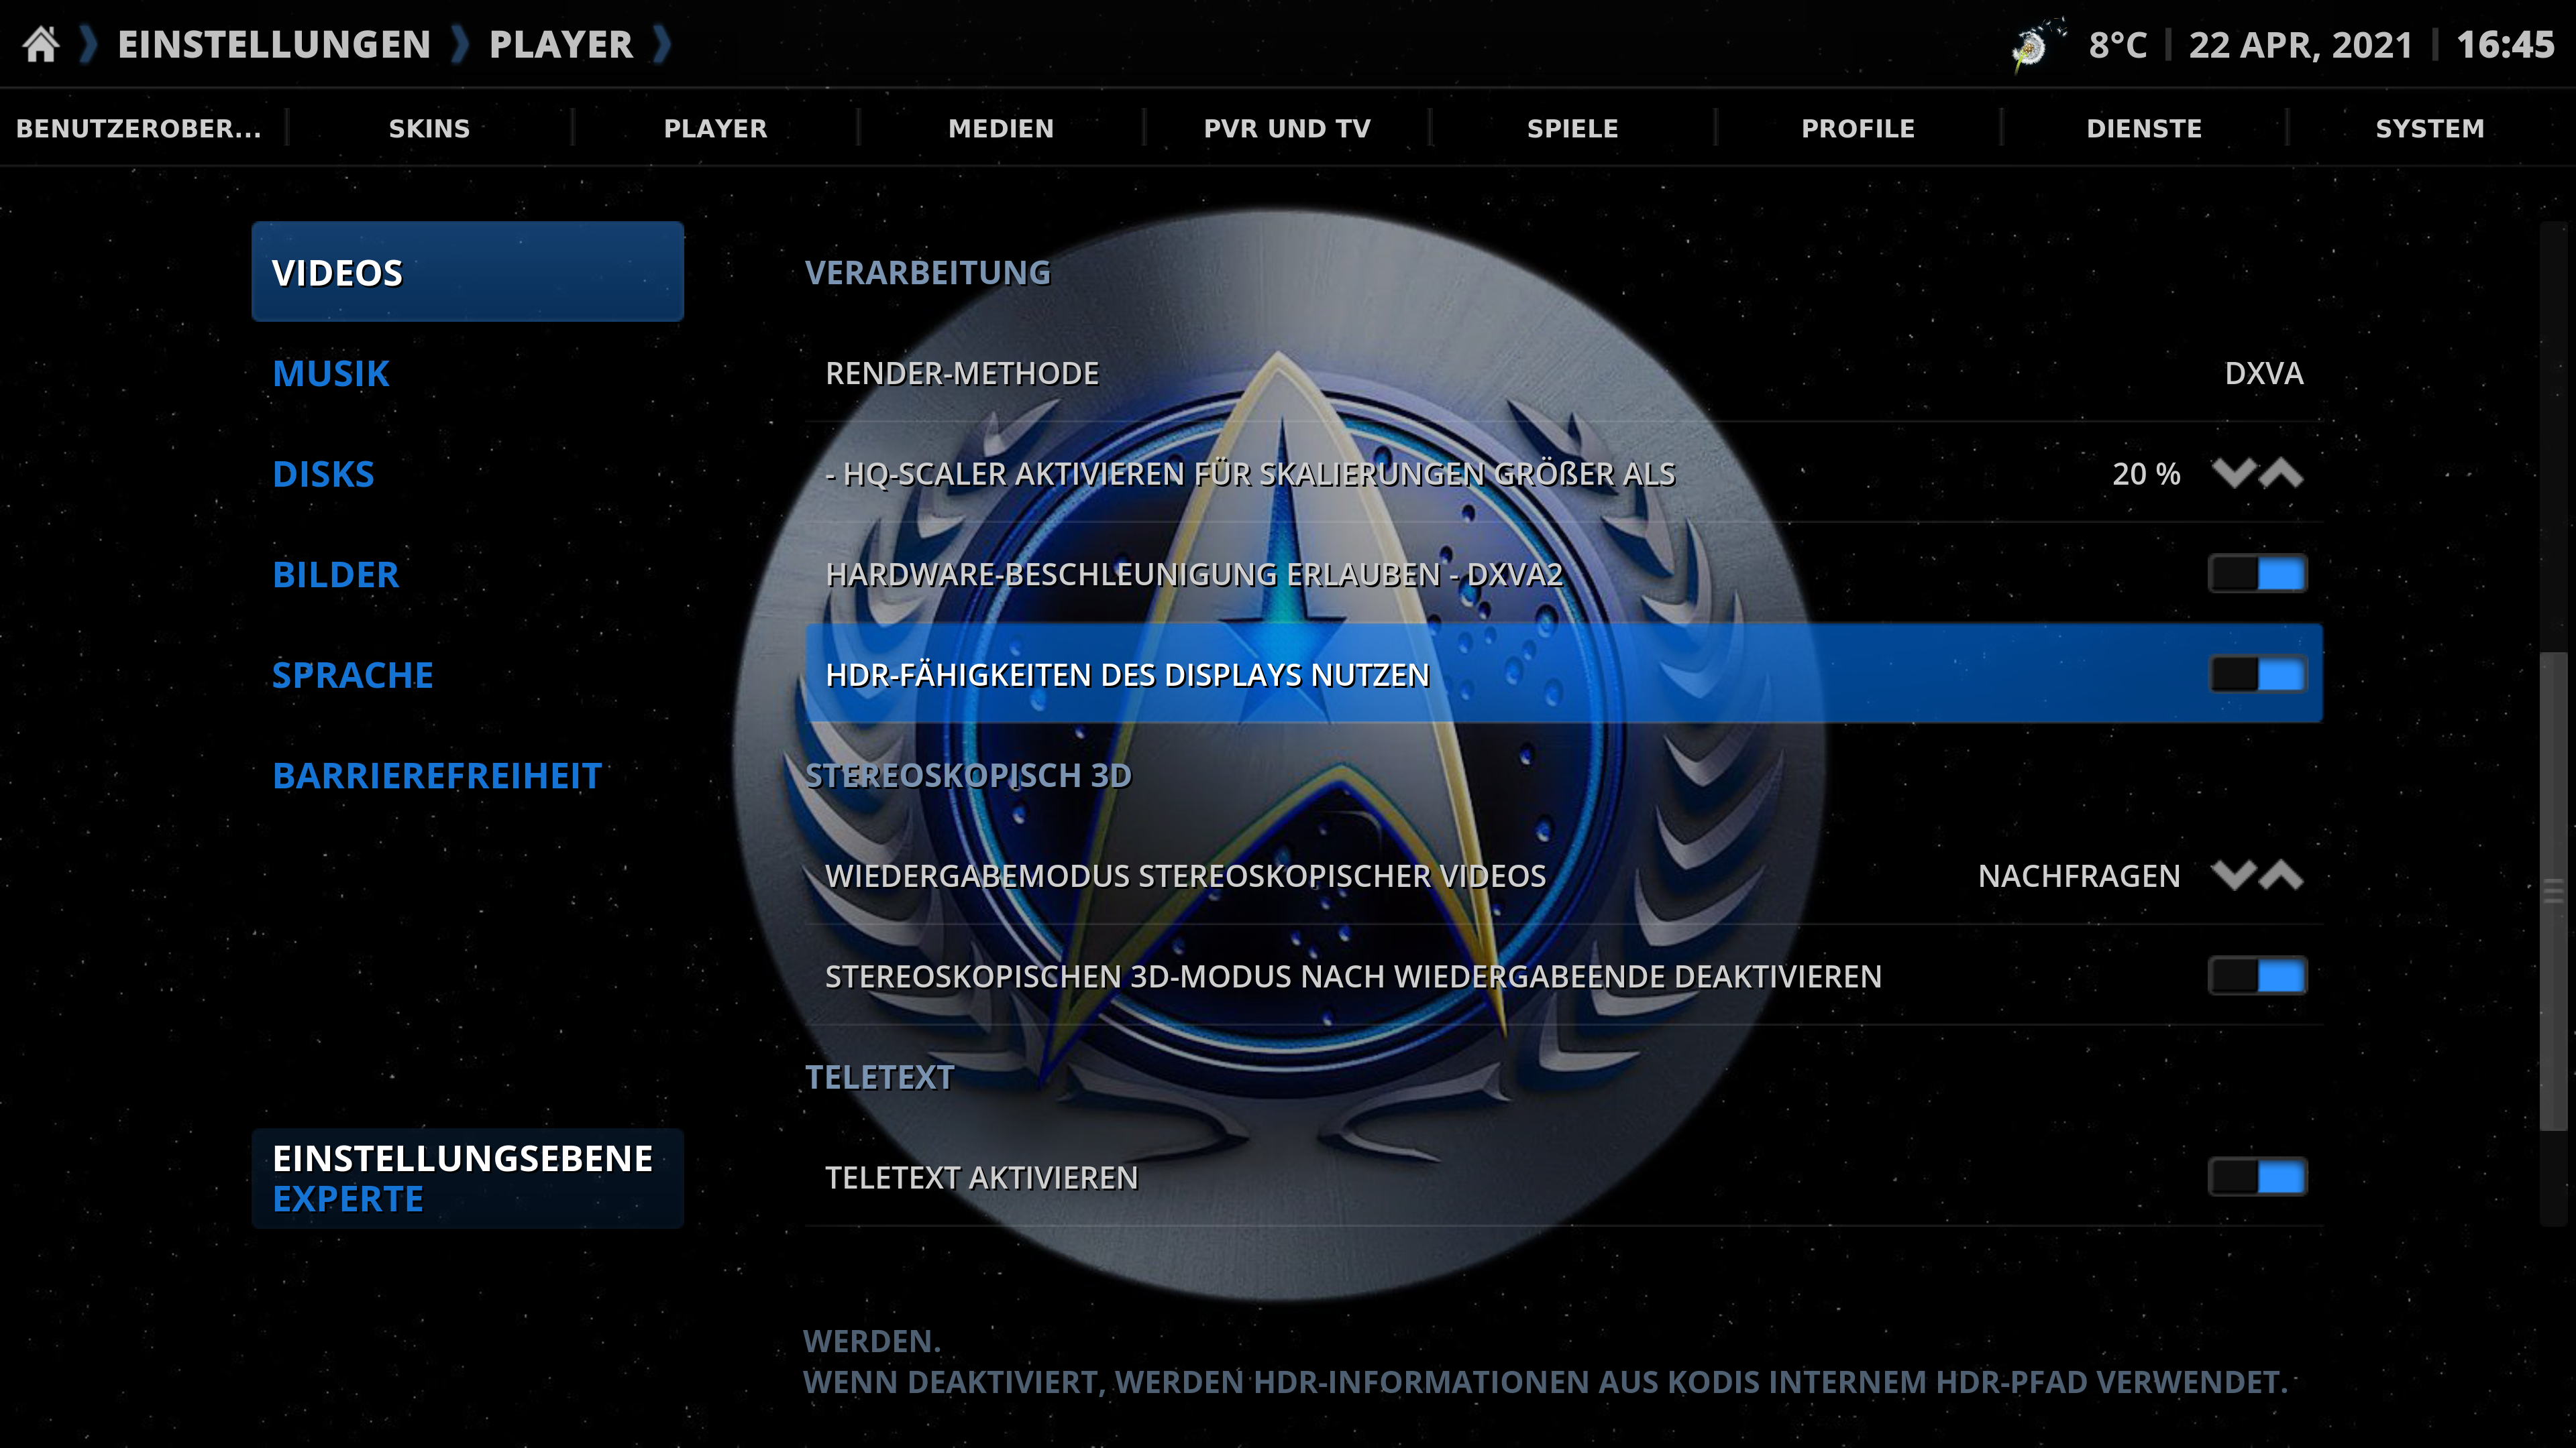Click Player in the breadcrumb

click(x=561, y=45)
